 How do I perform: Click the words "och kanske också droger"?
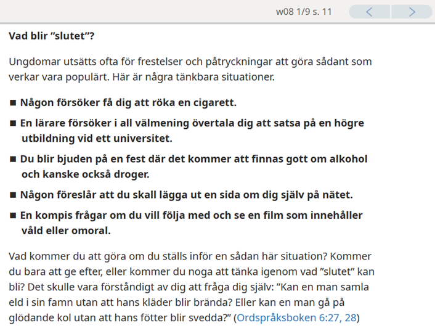[85, 174]
